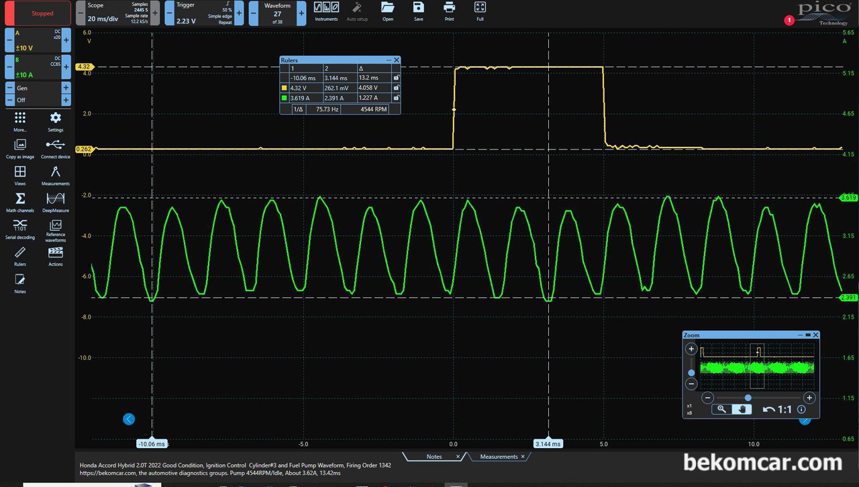Open the More tools grid
The image size is (859, 487).
tap(20, 121)
